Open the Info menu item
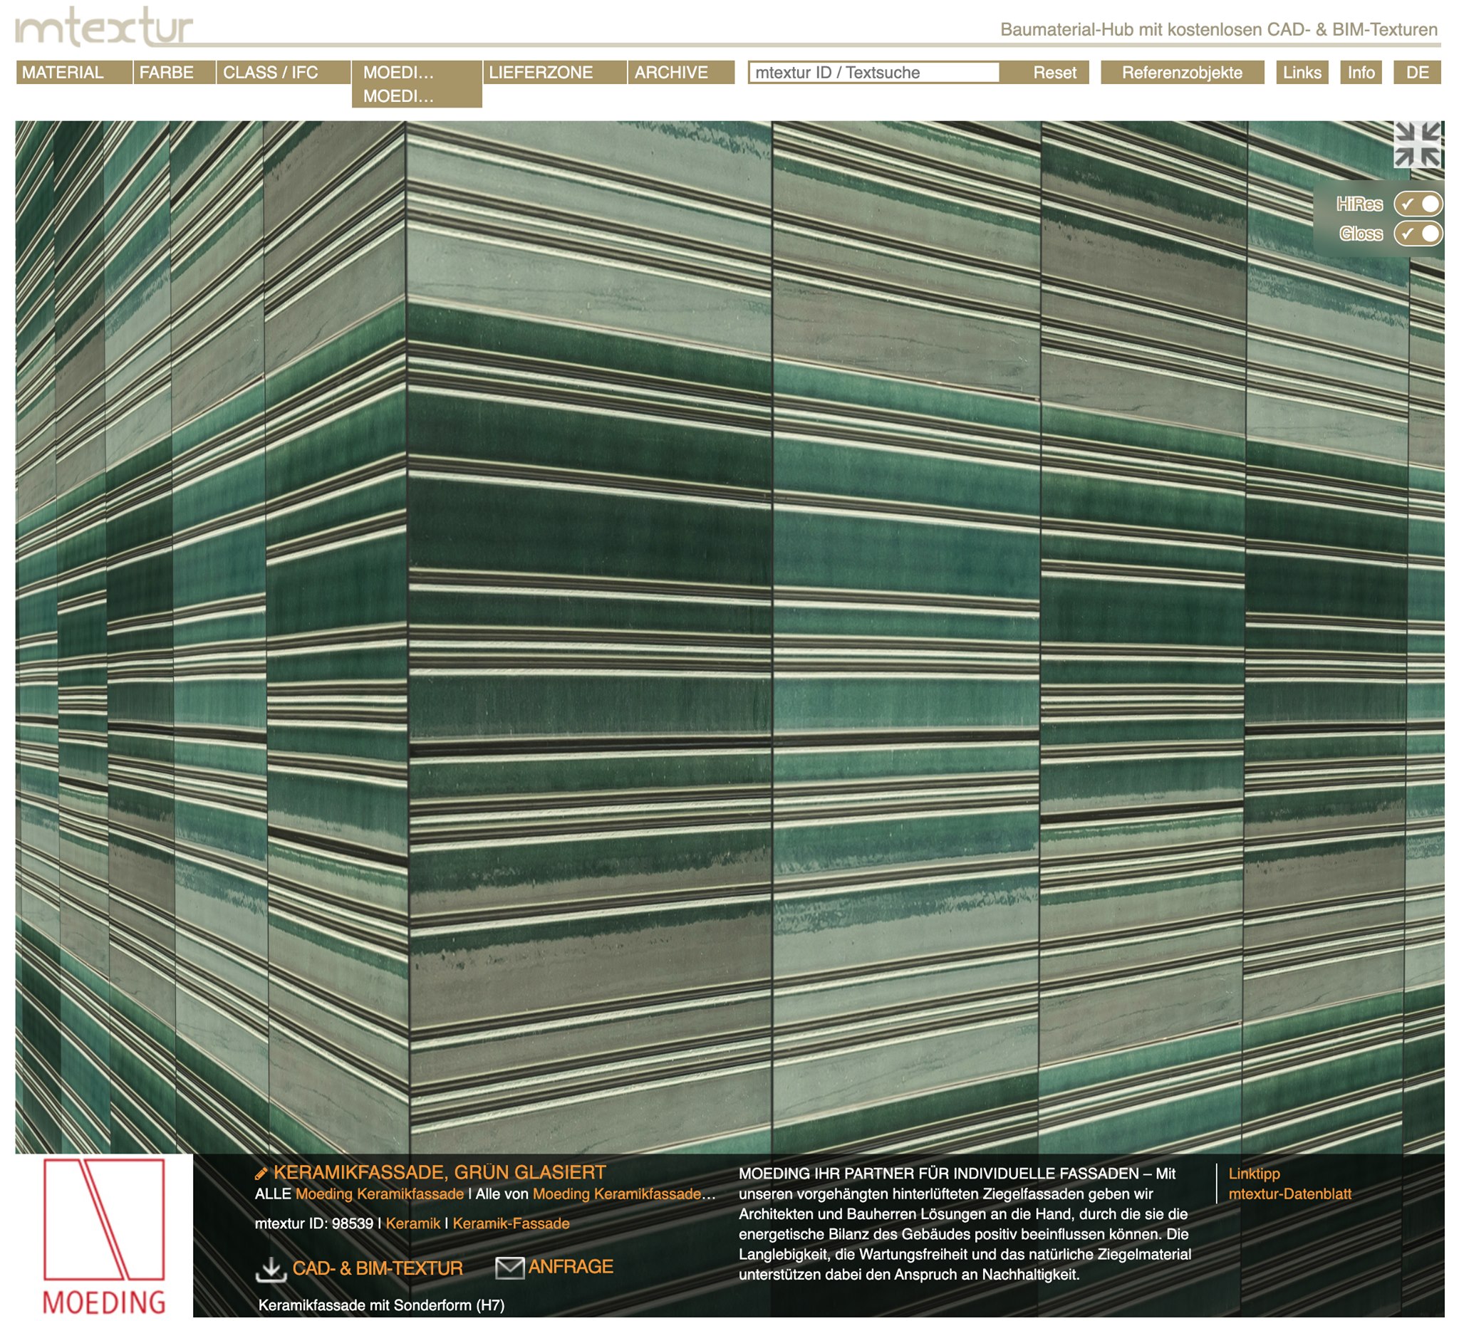 (x=1361, y=73)
